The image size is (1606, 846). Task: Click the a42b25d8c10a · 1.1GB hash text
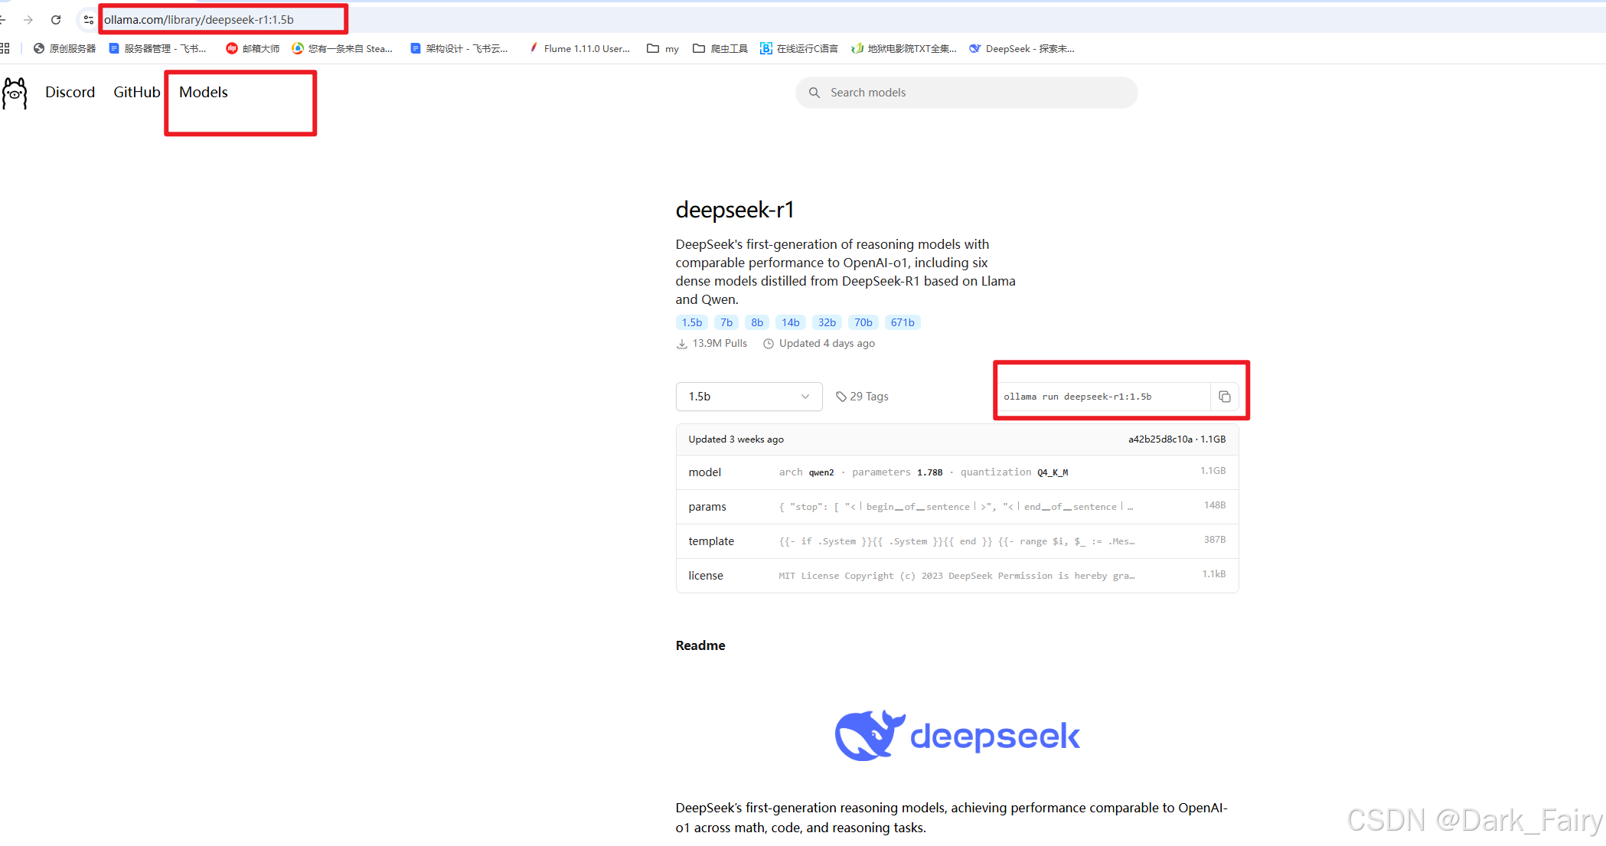tap(1177, 439)
